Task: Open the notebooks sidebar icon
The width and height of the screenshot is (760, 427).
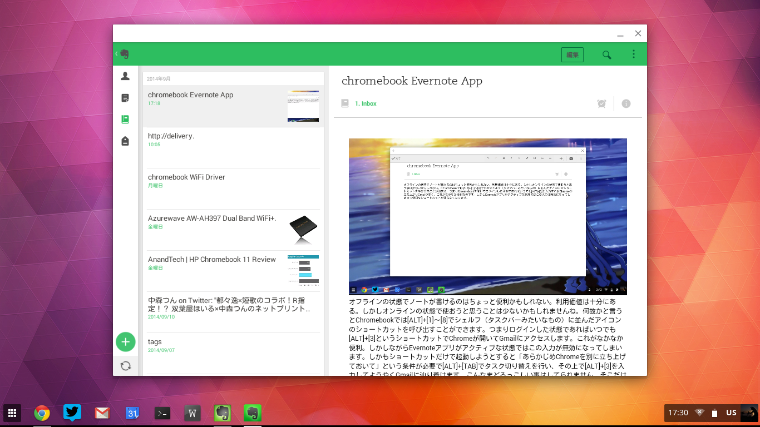Action: (125, 120)
